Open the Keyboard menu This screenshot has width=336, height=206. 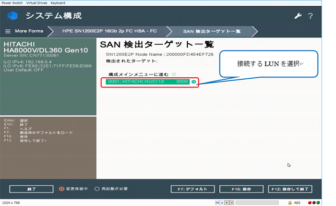tap(58, 3)
